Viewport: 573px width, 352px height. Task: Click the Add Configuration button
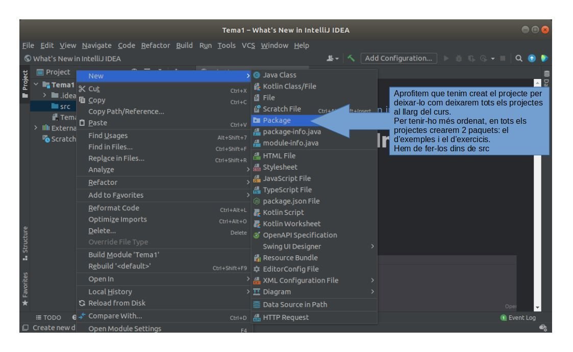point(398,59)
